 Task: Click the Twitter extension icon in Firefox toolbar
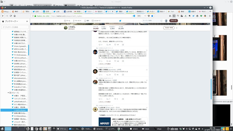click(193, 16)
